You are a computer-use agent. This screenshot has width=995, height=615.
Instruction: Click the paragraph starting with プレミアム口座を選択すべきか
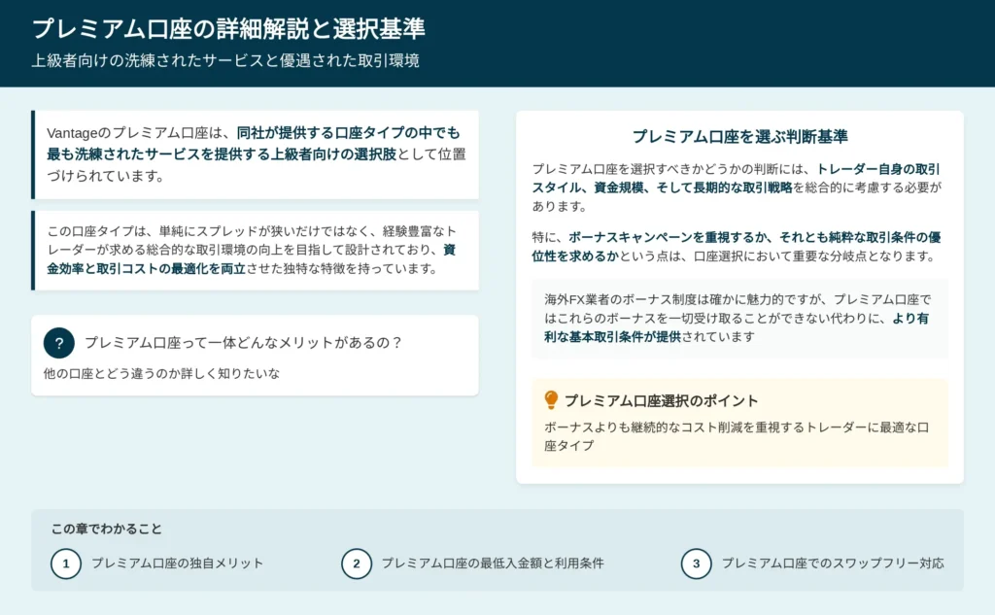(x=737, y=188)
